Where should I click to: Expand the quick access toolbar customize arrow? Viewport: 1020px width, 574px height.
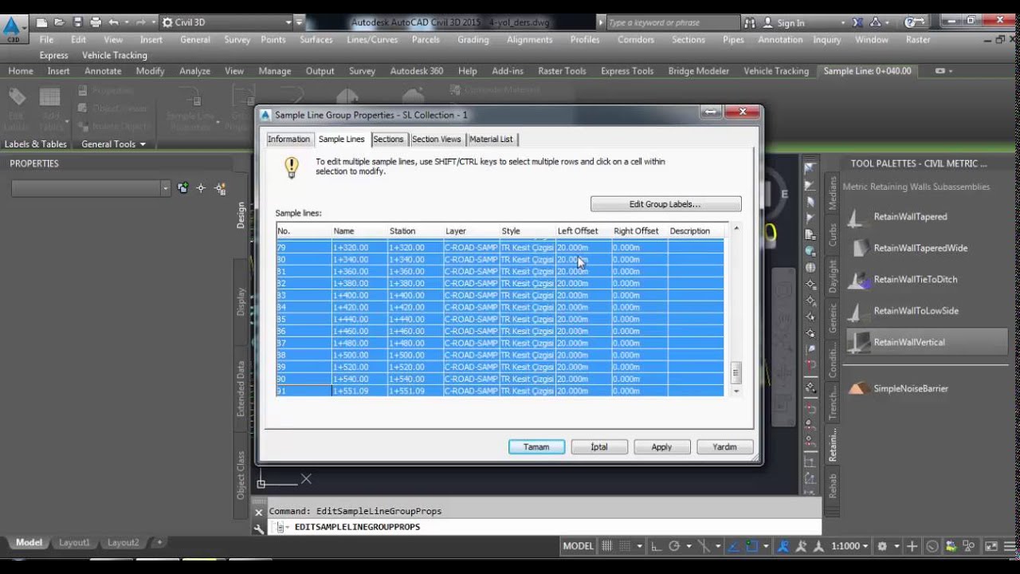(x=299, y=22)
